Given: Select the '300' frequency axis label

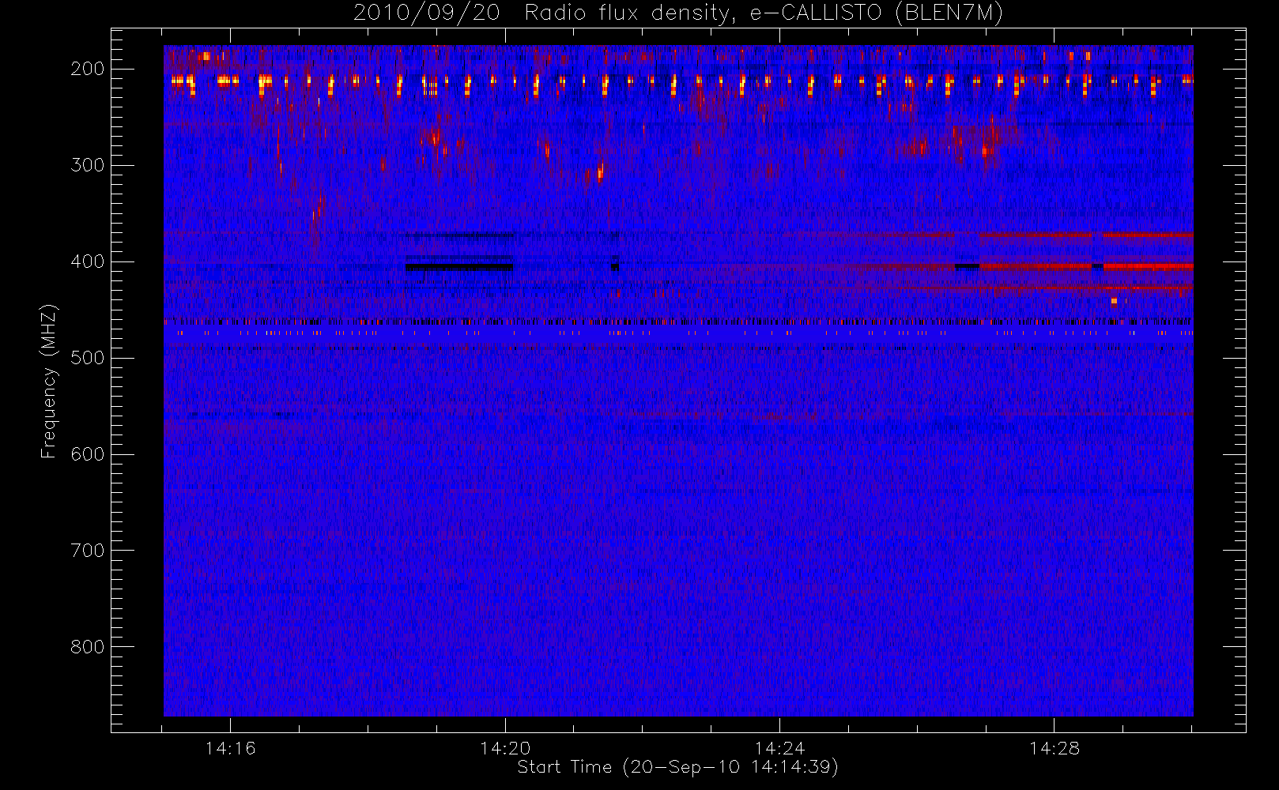Looking at the screenshot, I should click(88, 165).
